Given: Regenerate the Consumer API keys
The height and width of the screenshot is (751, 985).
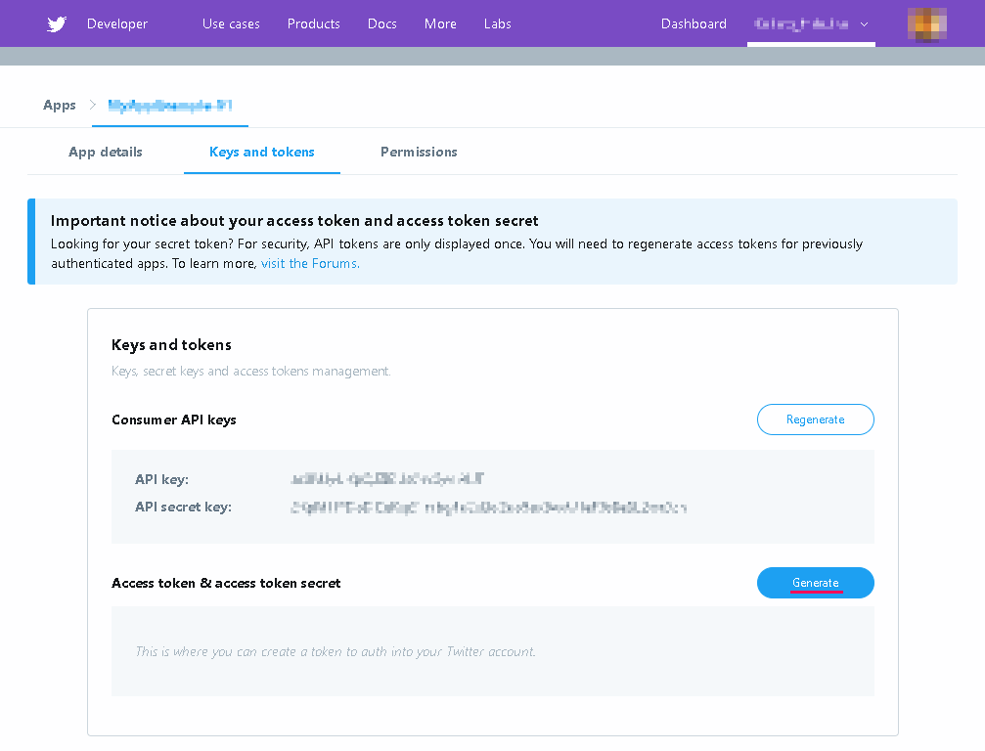Looking at the screenshot, I should [x=816, y=420].
